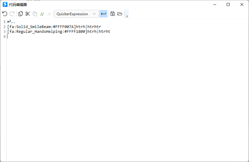Image resolution: width=249 pixels, height=162 pixels.
Task: Click the Undo arrow icon
Action: [x=5, y=14]
